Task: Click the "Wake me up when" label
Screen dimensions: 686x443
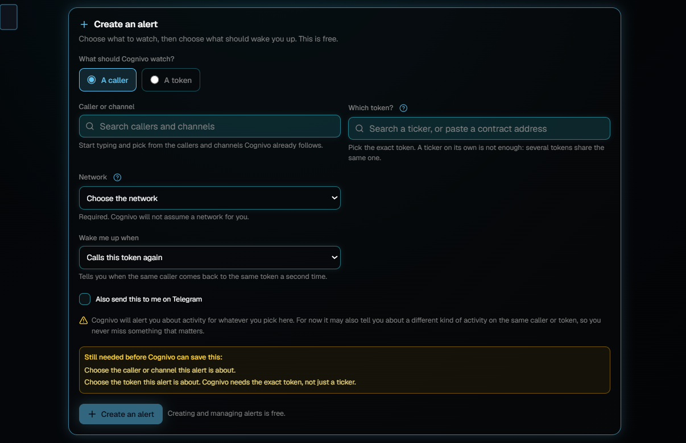Action: click(109, 238)
